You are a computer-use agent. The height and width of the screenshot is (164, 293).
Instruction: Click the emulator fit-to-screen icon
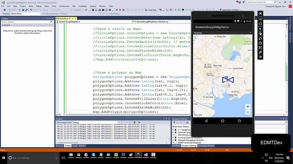(260, 48)
